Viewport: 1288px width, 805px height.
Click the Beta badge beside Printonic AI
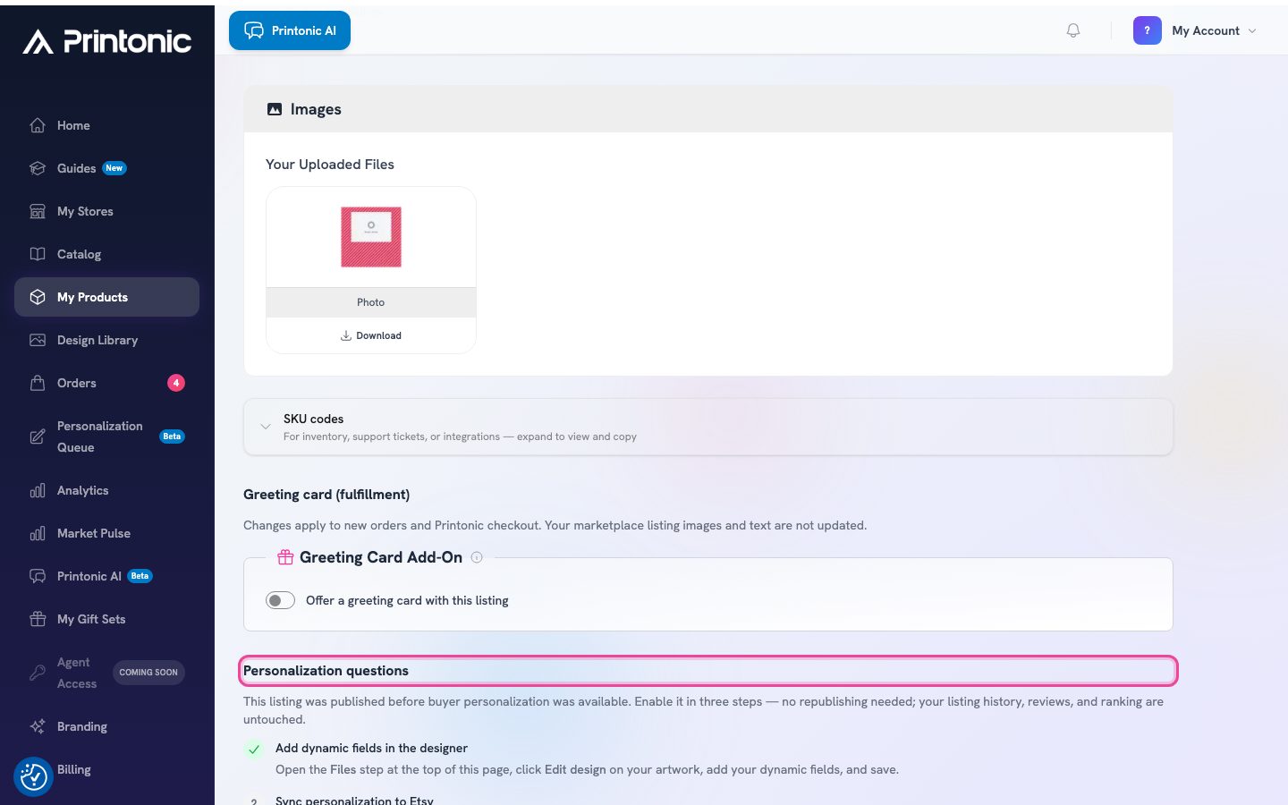140,576
